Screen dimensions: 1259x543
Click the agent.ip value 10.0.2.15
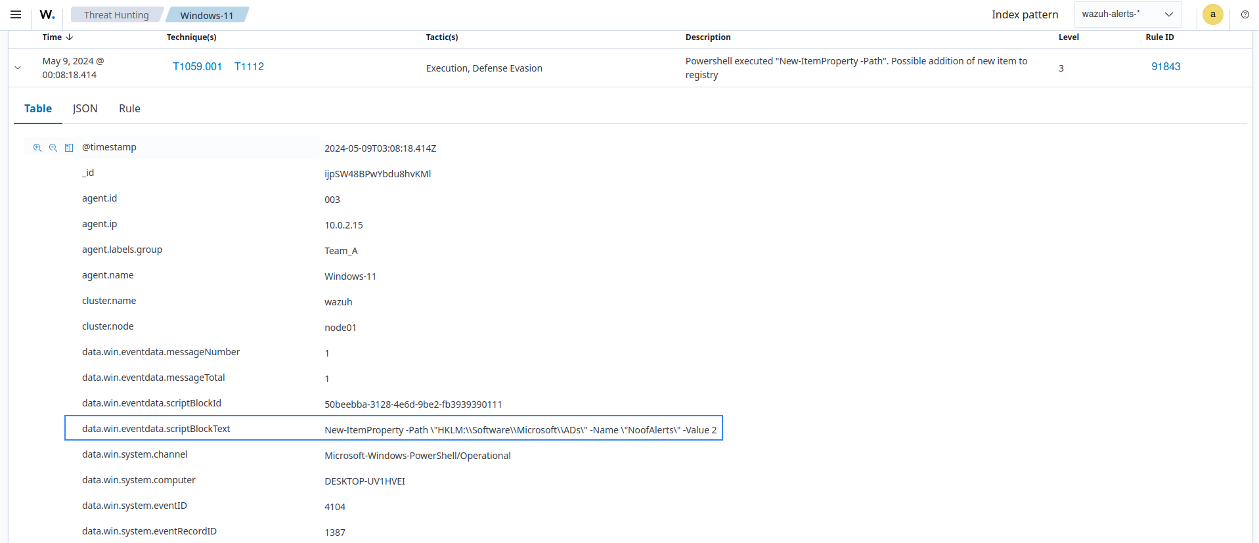click(x=343, y=225)
